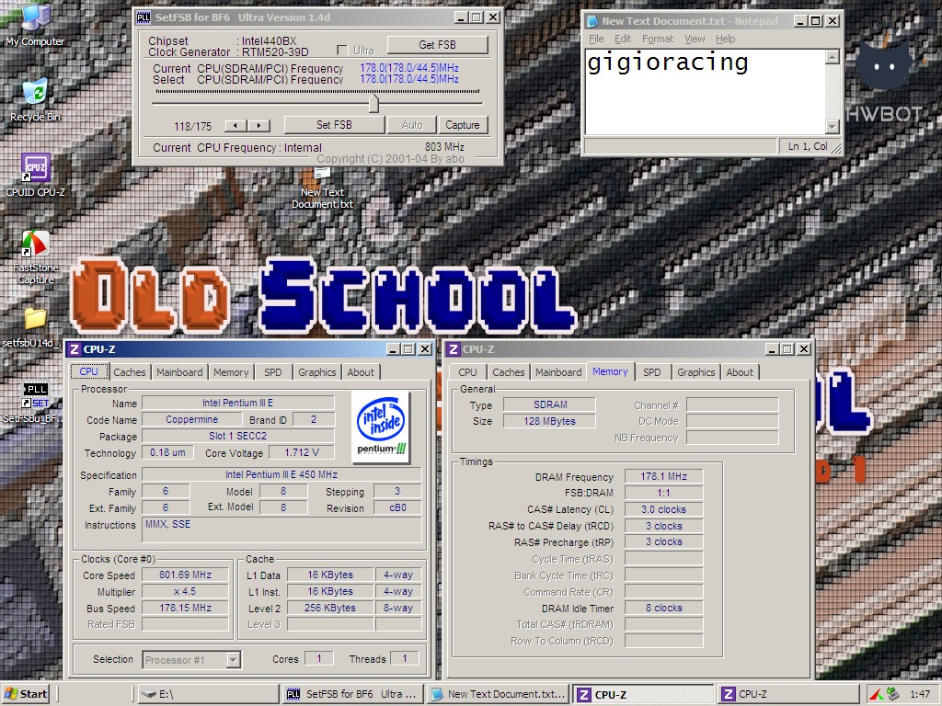Open the Format menu in Notepad

(x=658, y=39)
